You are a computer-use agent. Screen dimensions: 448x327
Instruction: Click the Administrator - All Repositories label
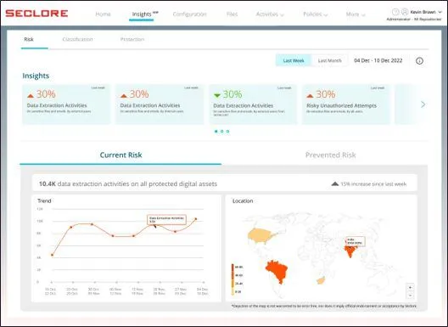coord(414,20)
